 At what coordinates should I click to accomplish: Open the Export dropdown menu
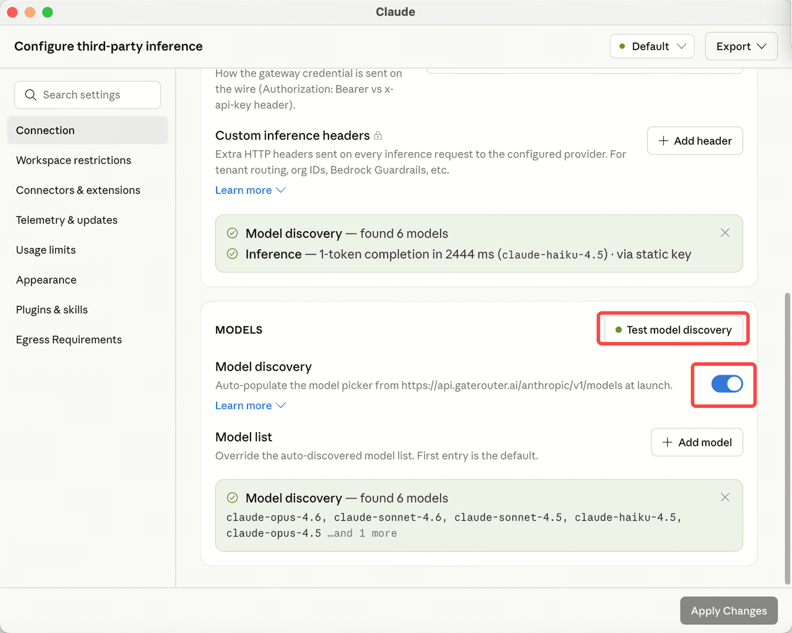click(741, 46)
